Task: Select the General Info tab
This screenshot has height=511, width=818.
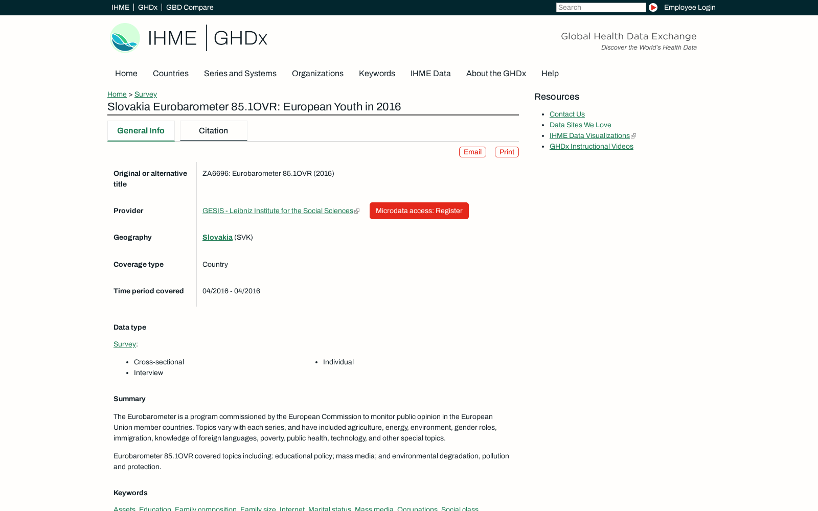Action: (141, 131)
